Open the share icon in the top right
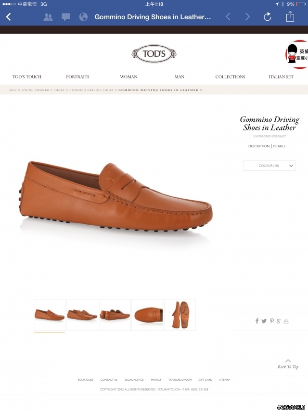308x411 pixels. 290,16
